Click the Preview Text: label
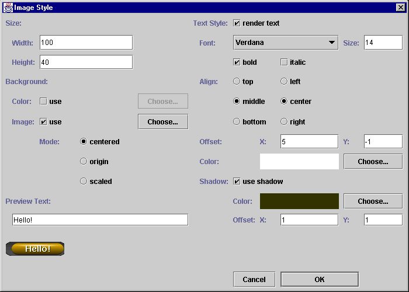 pos(28,201)
